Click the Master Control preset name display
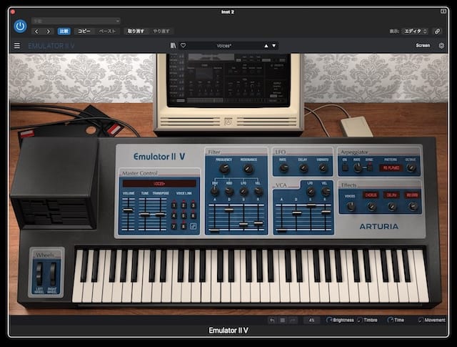 [x=159, y=184]
